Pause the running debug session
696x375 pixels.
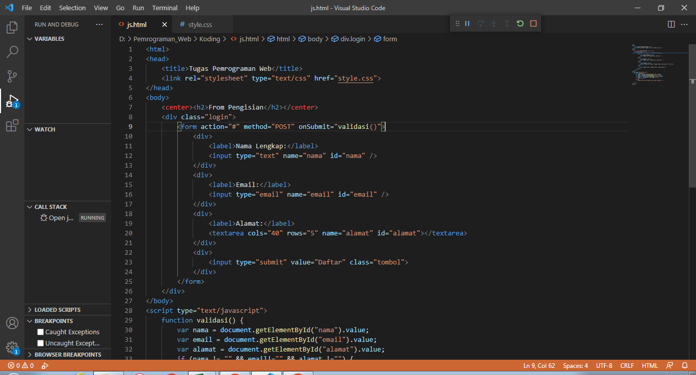coord(466,23)
